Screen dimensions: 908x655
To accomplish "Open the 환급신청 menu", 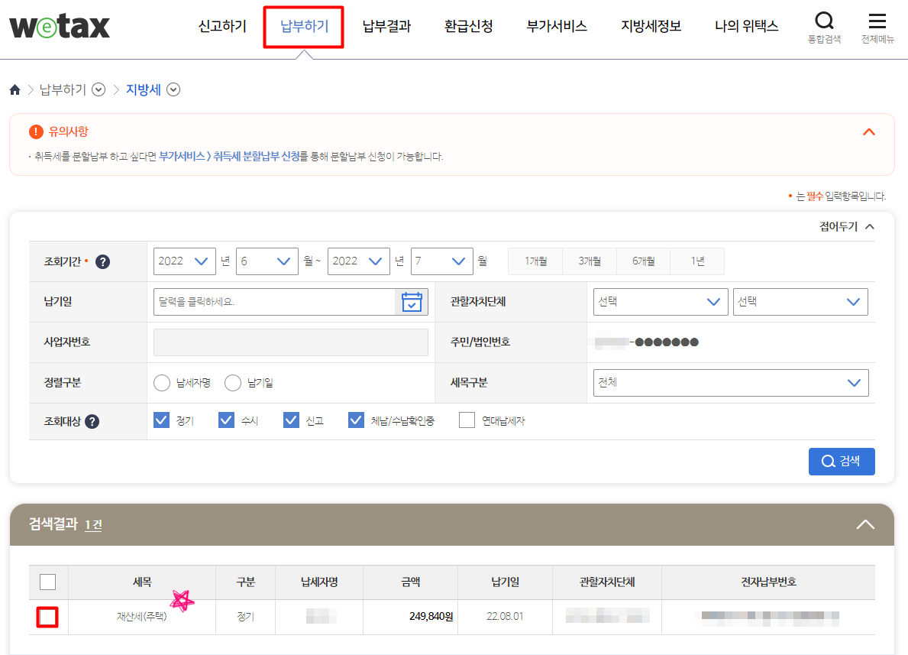I will coord(468,26).
